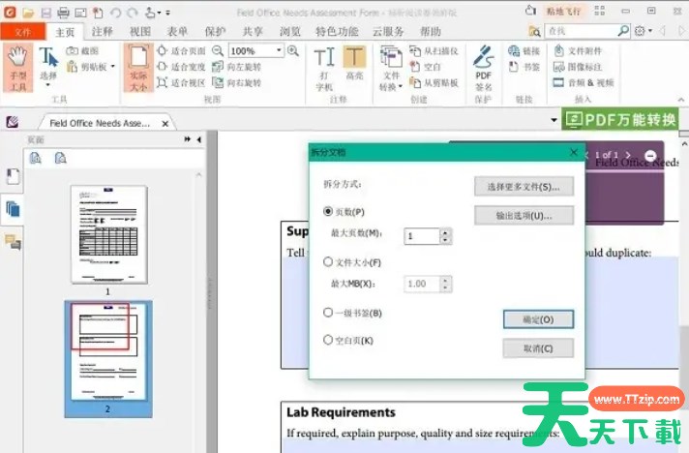Click the Snapshot (截图) tool

pos(82,51)
